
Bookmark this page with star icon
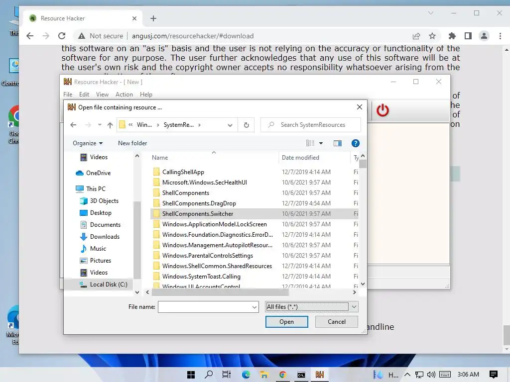(432, 36)
